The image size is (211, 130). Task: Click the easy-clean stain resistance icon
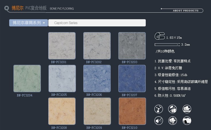click(x=187, y=121)
